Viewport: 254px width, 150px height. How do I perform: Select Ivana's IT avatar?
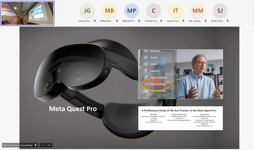[176, 11]
